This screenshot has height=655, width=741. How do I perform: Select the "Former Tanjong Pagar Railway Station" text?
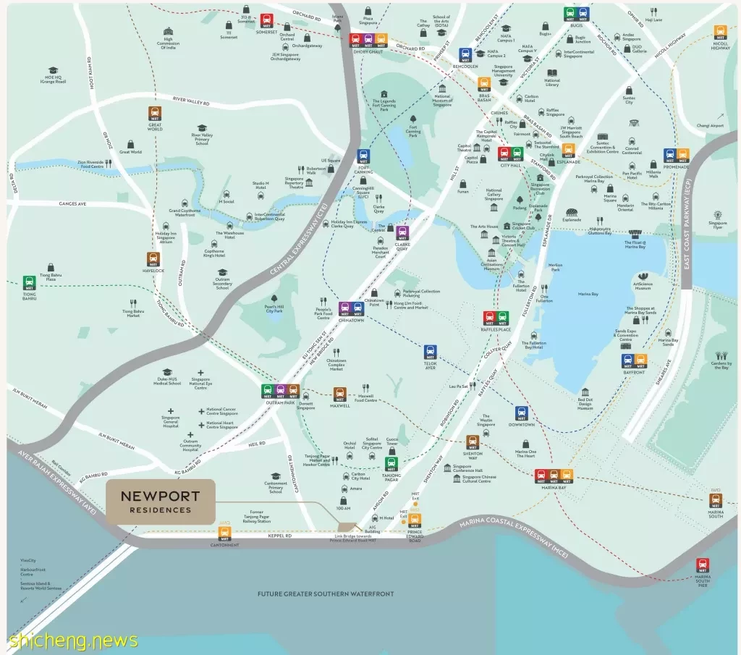[x=257, y=517]
